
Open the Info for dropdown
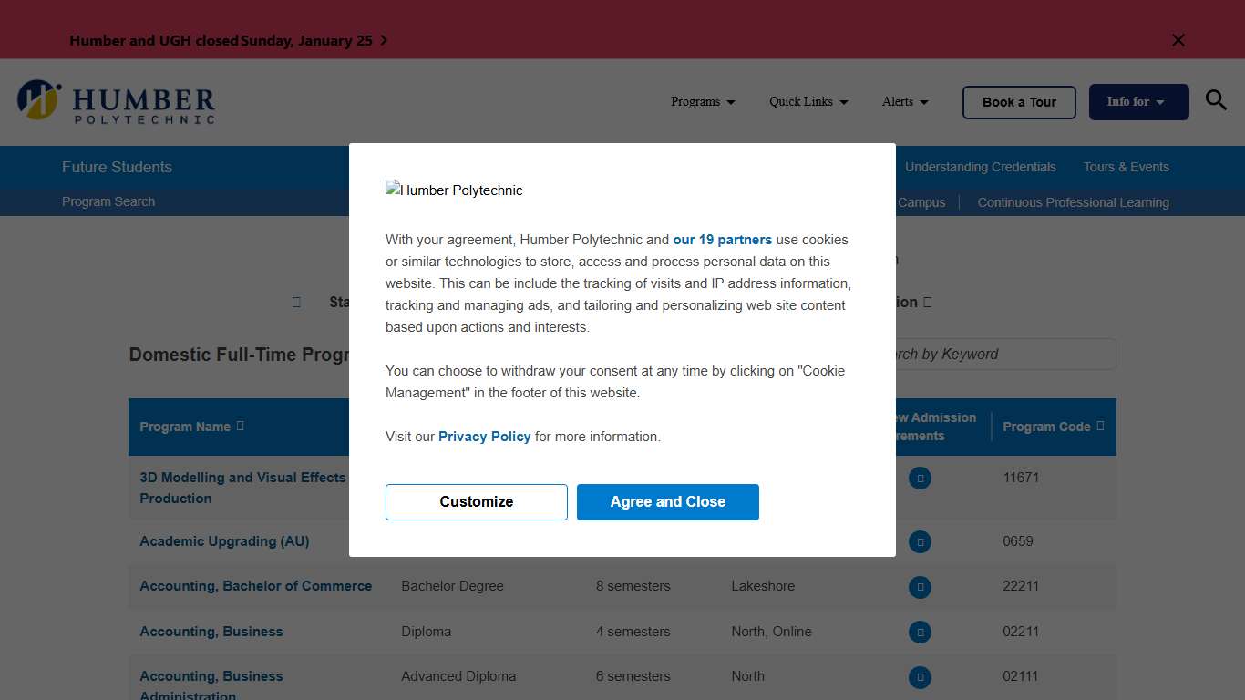(1137, 102)
